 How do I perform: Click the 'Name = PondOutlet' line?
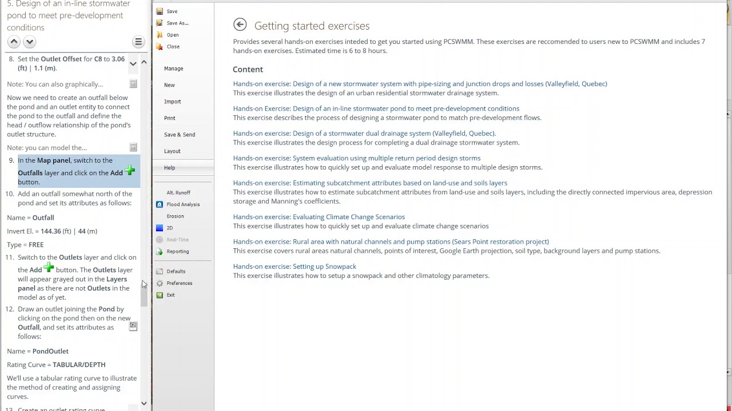click(38, 351)
